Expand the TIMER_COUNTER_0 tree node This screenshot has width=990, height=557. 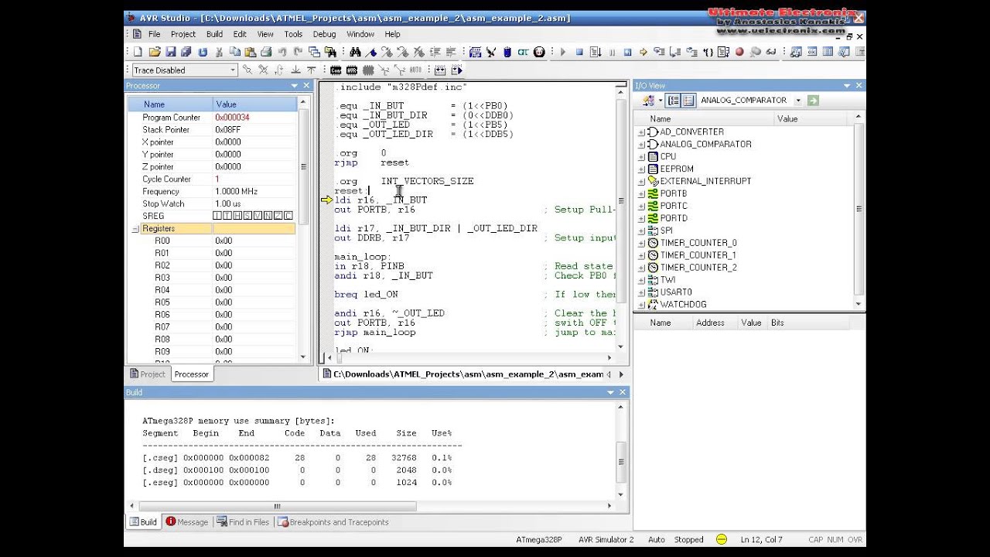(x=641, y=243)
